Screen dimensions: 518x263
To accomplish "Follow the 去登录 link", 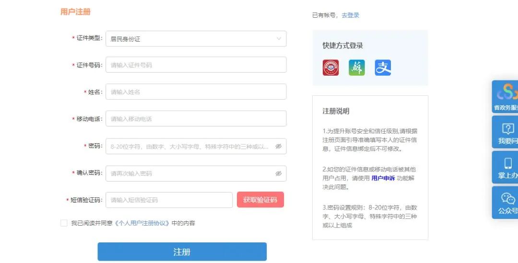I will (351, 15).
